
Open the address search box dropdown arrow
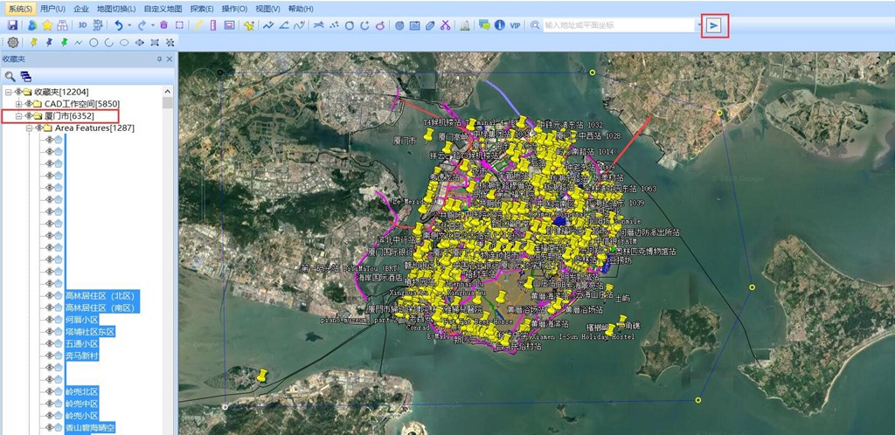pos(697,25)
